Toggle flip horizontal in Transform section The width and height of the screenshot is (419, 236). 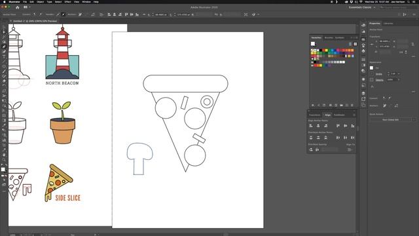click(401, 52)
